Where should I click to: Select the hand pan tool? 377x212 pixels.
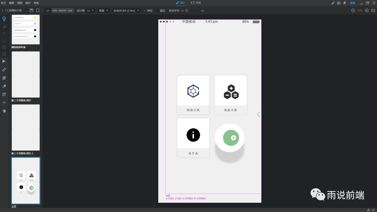(4, 111)
